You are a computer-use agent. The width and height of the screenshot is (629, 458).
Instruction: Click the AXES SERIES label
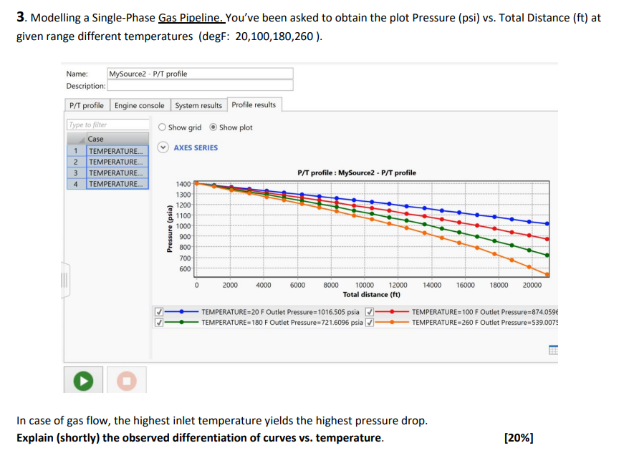pos(196,147)
